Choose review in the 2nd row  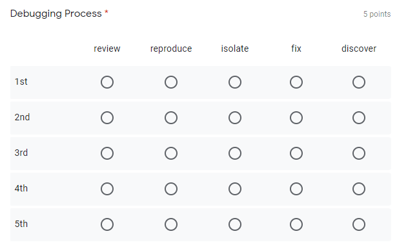point(107,118)
